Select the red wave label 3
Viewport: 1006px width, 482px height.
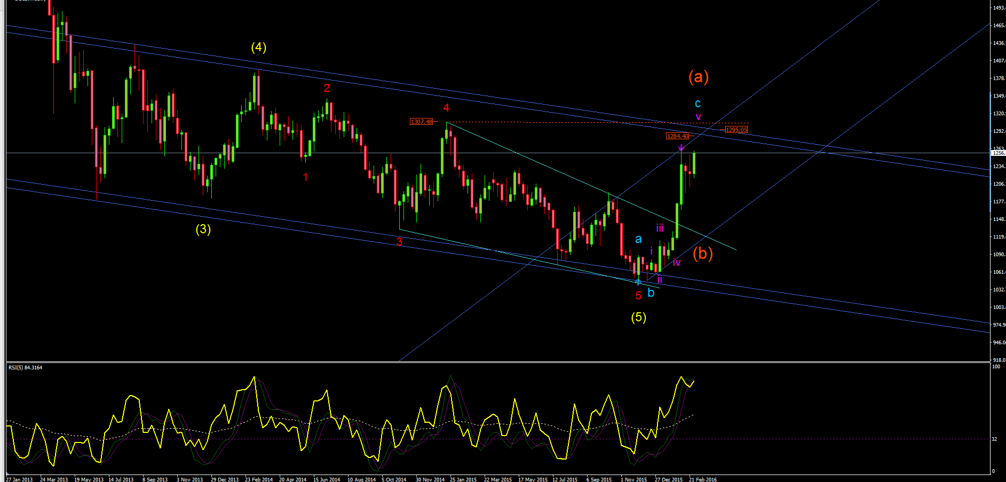399,242
